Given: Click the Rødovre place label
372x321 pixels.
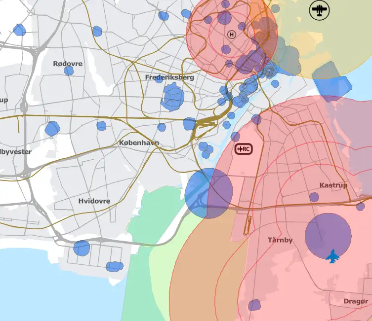Looking at the screenshot, I should click(x=68, y=64).
